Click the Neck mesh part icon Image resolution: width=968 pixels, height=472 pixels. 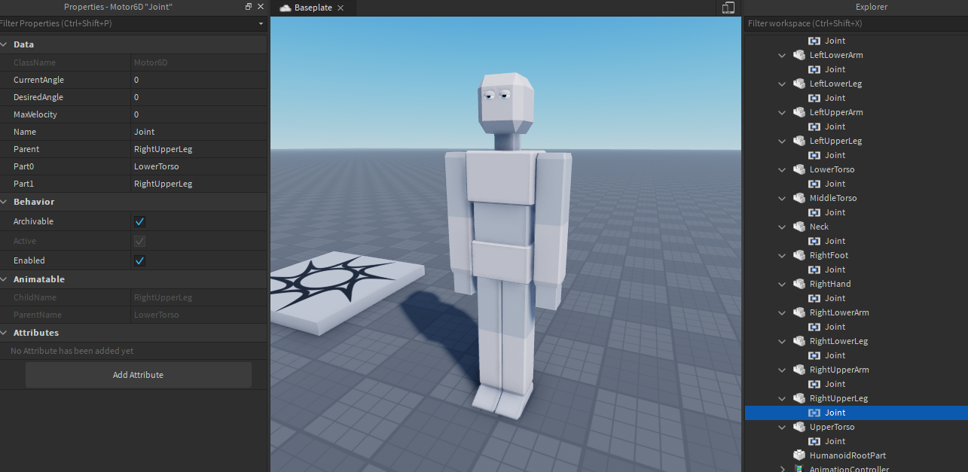point(799,227)
